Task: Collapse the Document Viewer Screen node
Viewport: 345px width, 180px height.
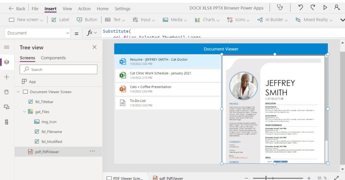Action: pos(18,92)
